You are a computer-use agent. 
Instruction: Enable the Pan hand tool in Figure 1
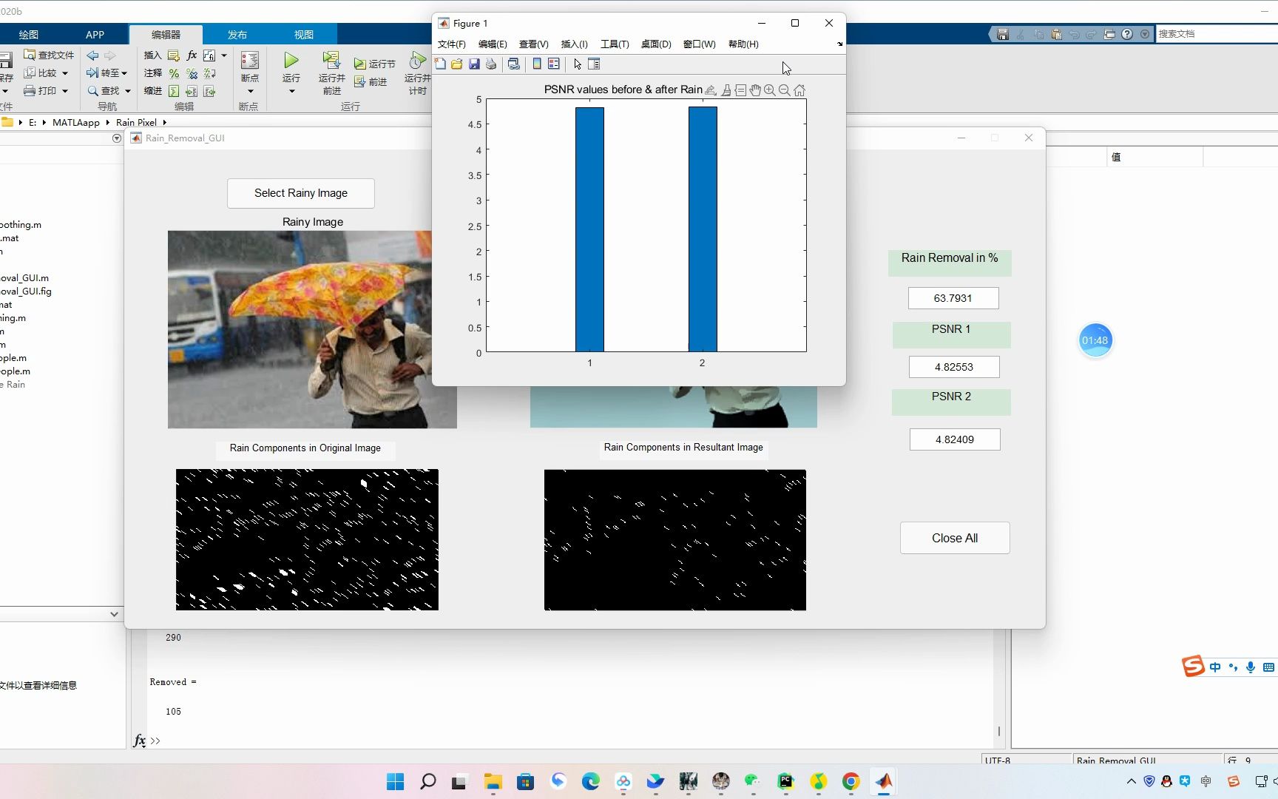(x=755, y=90)
